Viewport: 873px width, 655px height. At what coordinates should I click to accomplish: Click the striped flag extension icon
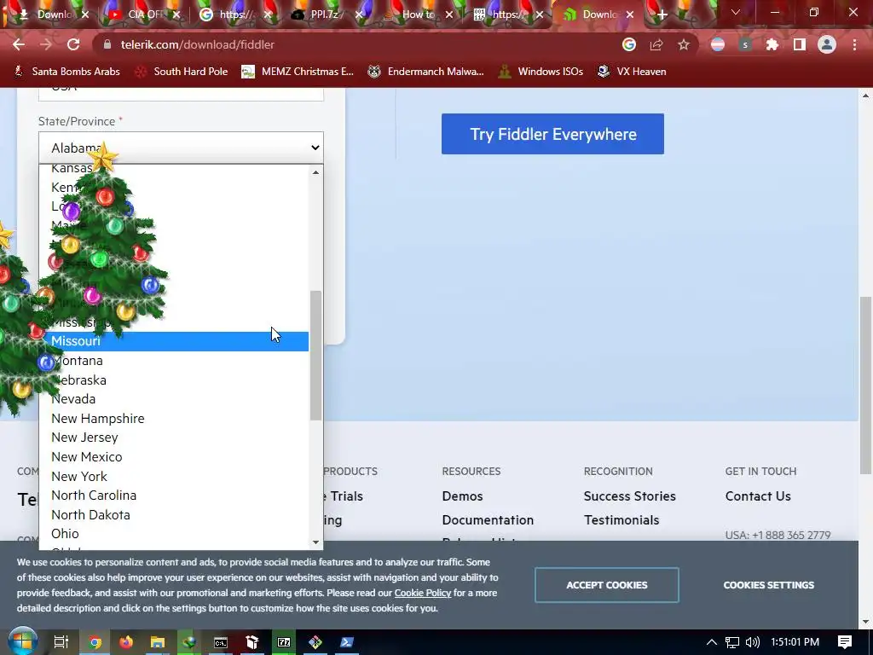click(718, 44)
